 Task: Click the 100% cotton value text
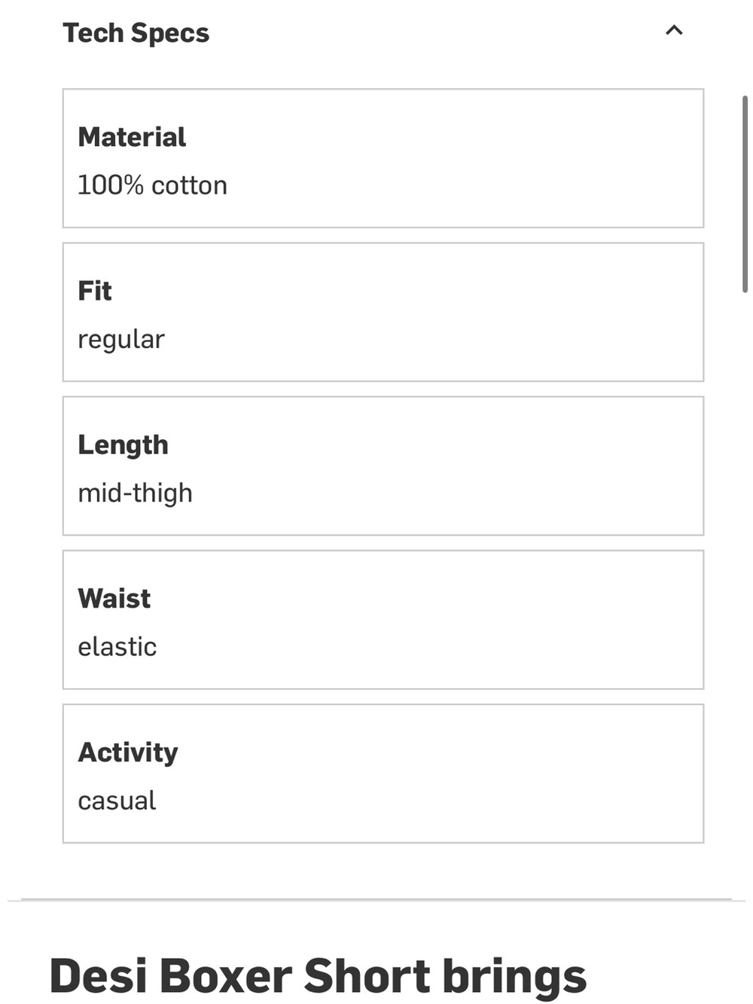(x=153, y=185)
